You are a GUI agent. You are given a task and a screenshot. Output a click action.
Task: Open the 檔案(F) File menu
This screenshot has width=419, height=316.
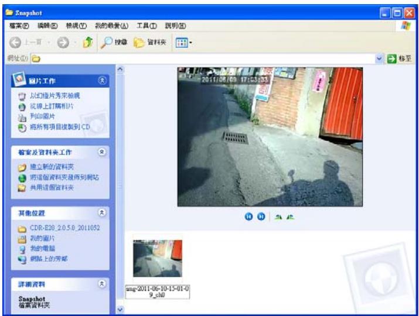click(19, 26)
